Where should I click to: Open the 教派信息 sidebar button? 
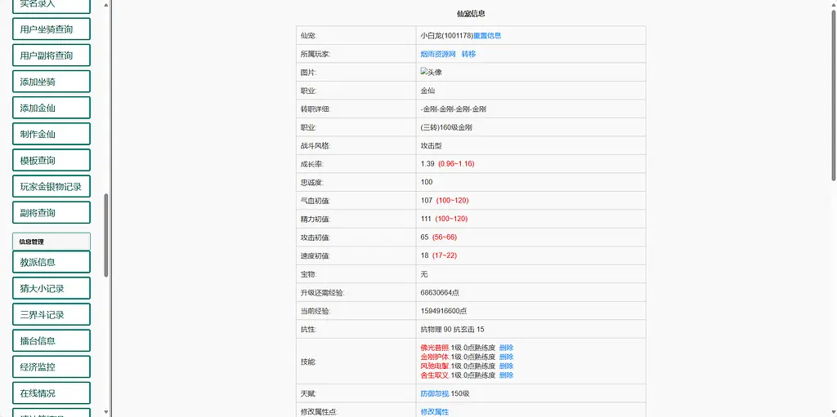tap(51, 262)
